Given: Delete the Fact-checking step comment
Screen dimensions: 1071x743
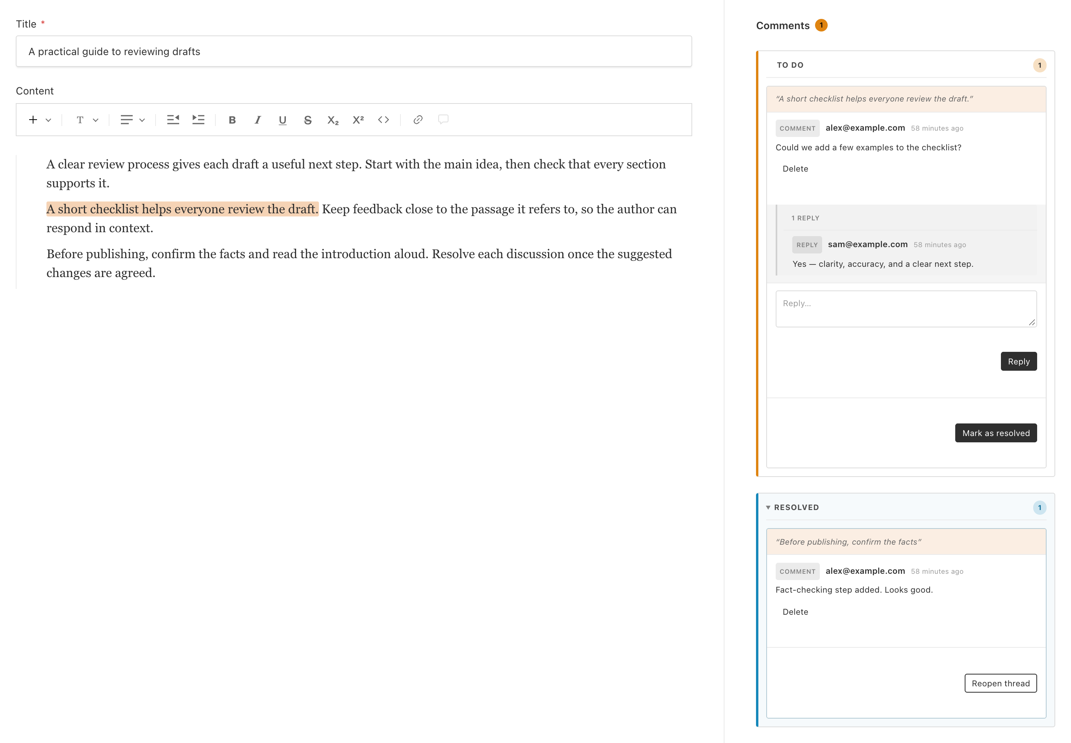Looking at the screenshot, I should (x=795, y=612).
